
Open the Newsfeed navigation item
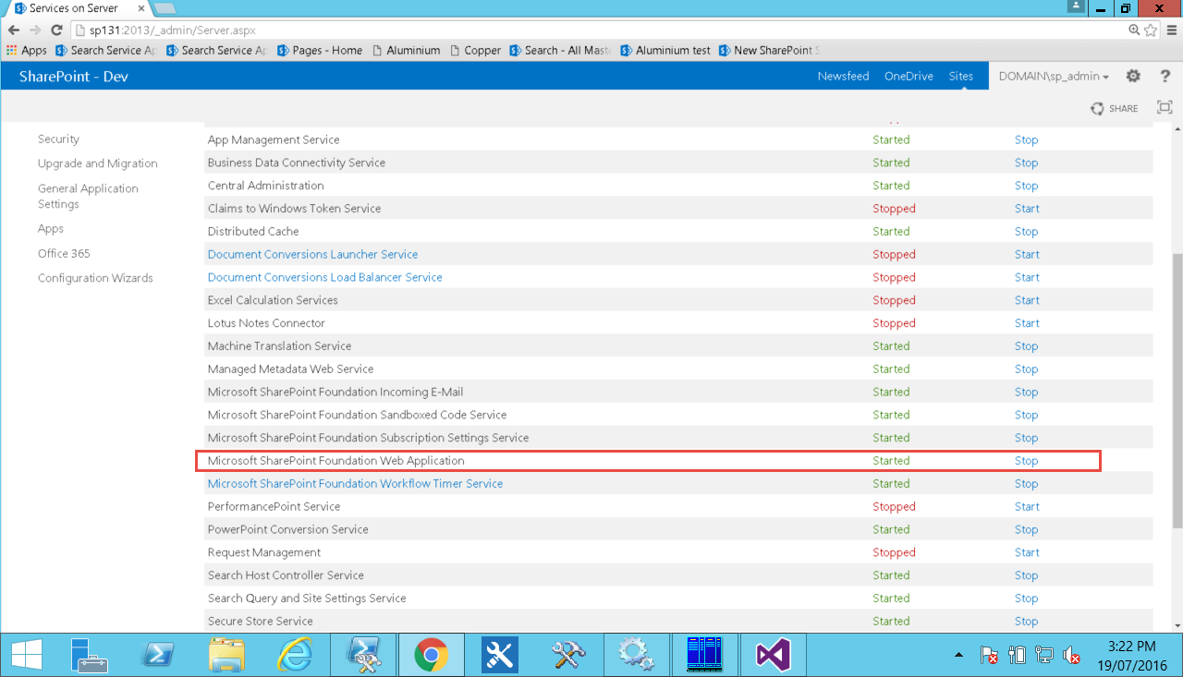click(843, 77)
